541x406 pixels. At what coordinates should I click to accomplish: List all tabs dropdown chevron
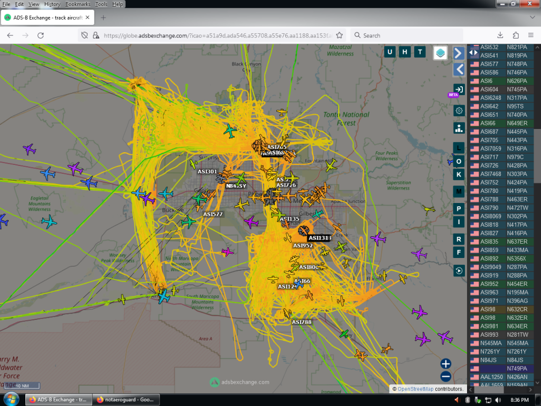pyautogui.click(x=533, y=17)
